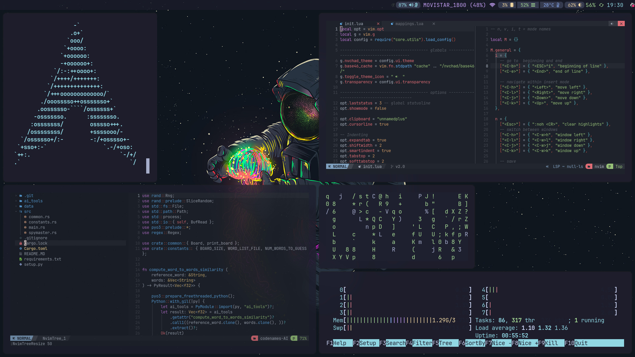
Task: Select setup.py in the file tree
Action: 33,264
